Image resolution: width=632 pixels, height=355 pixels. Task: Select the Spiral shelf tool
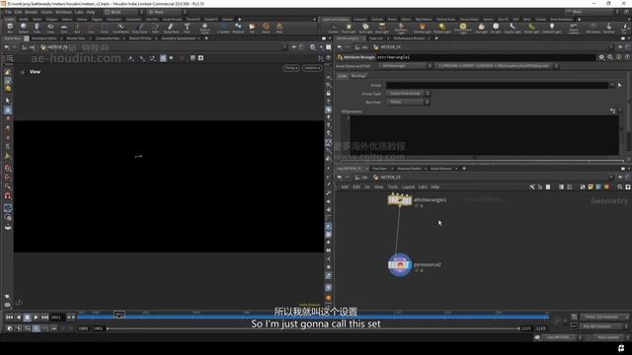coord(266,28)
